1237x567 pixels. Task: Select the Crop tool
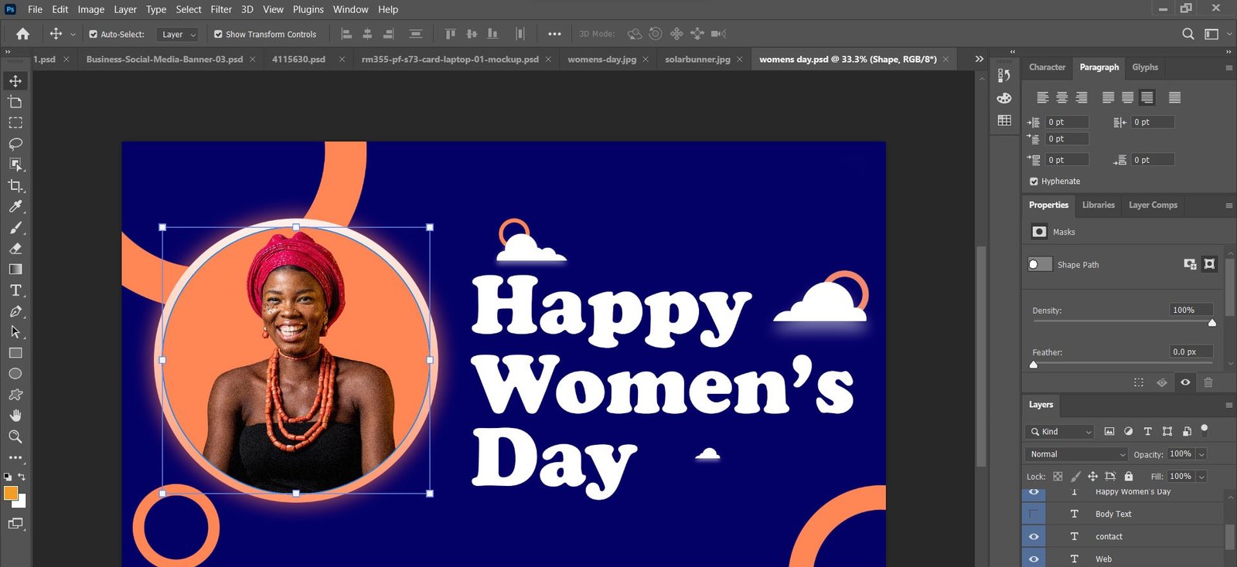[15, 185]
